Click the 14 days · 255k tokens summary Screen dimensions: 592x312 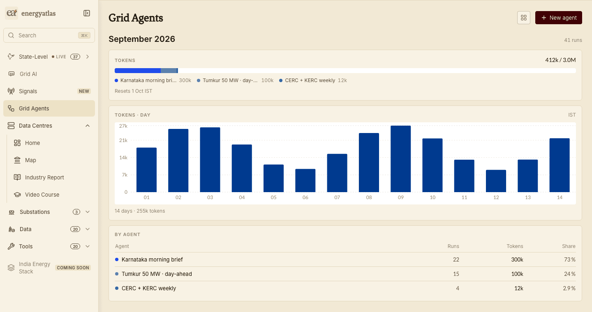140,211
